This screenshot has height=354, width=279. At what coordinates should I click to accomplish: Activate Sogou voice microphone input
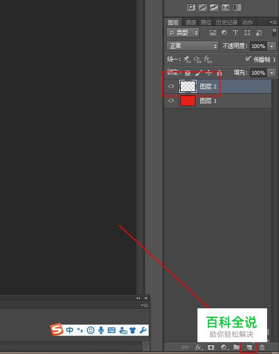(101, 330)
